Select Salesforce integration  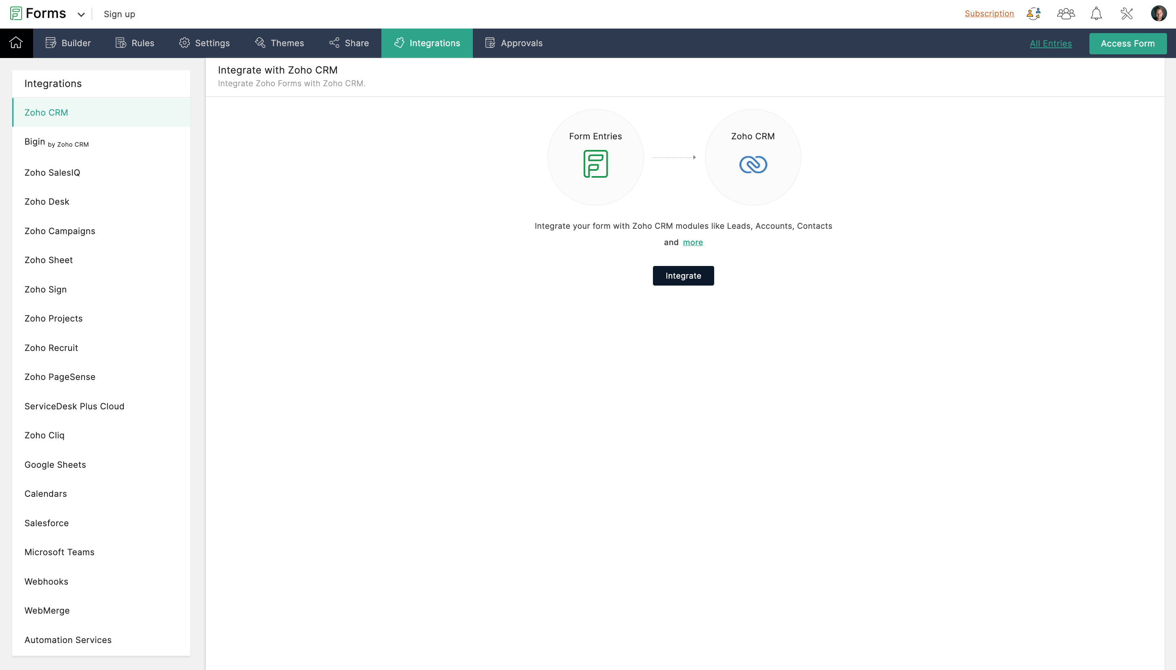101,523
